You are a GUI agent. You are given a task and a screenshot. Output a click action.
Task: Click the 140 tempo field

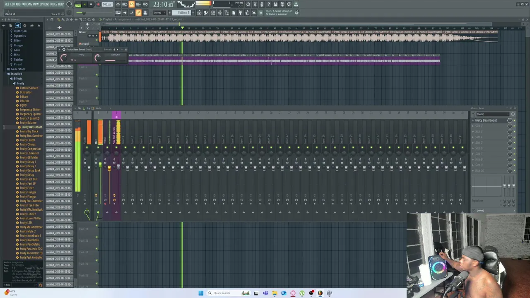tap(107, 4)
